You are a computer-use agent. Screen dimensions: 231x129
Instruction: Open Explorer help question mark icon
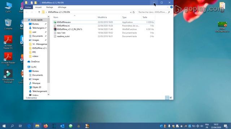(171, 7)
